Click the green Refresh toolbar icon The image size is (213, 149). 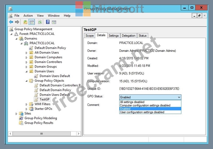click(x=40, y=22)
